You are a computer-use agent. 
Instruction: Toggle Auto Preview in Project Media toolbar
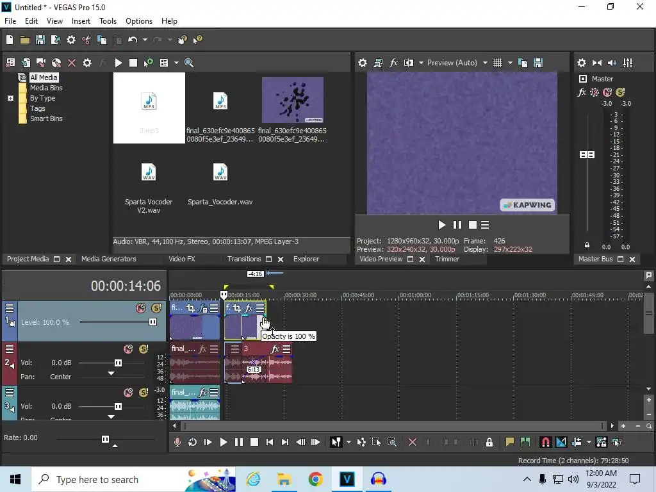149,63
